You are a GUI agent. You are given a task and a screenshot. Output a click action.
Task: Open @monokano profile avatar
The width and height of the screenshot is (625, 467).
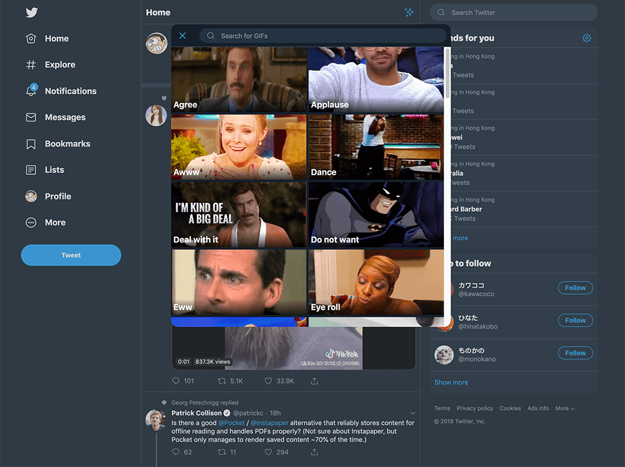pyautogui.click(x=444, y=355)
